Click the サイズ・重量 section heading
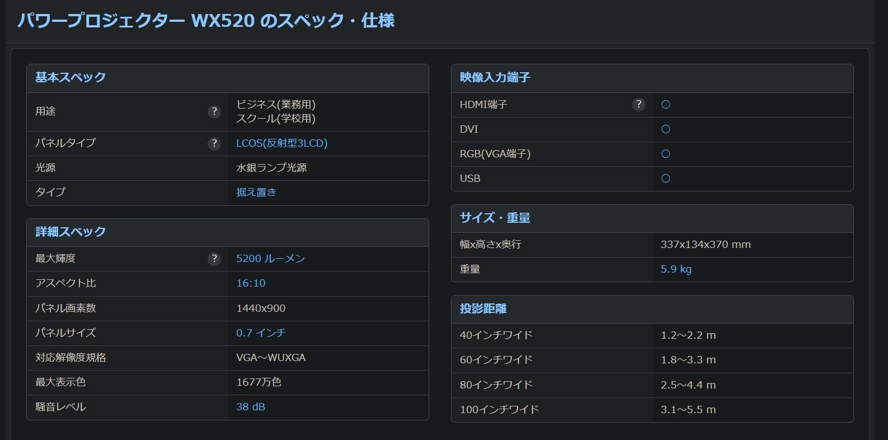This screenshot has width=888, height=440. (x=495, y=218)
